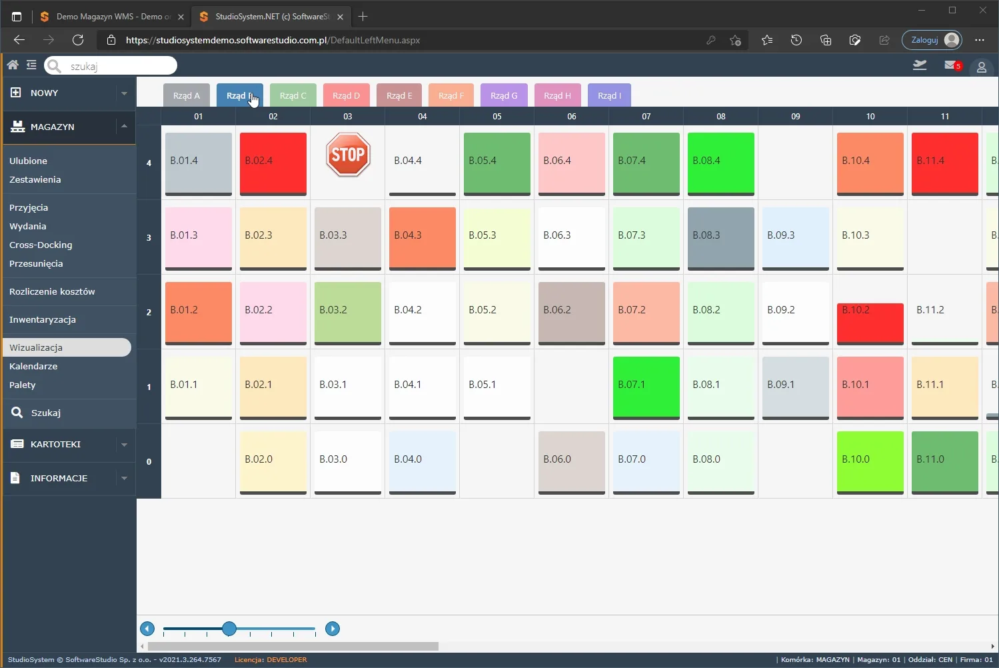Click the right arrow button beside the slider

click(x=333, y=629)
